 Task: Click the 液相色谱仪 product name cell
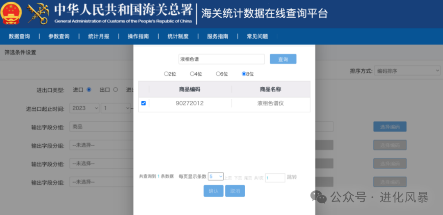pos(270,103)
